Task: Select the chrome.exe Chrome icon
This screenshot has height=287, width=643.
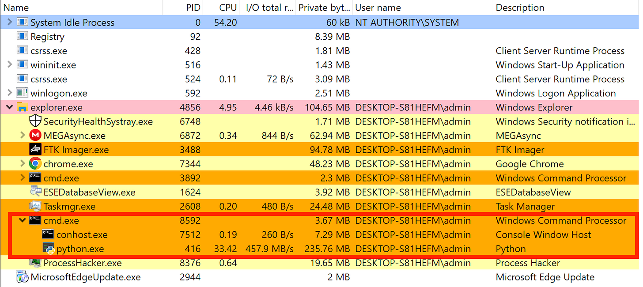Action: (x=35, y=164)
